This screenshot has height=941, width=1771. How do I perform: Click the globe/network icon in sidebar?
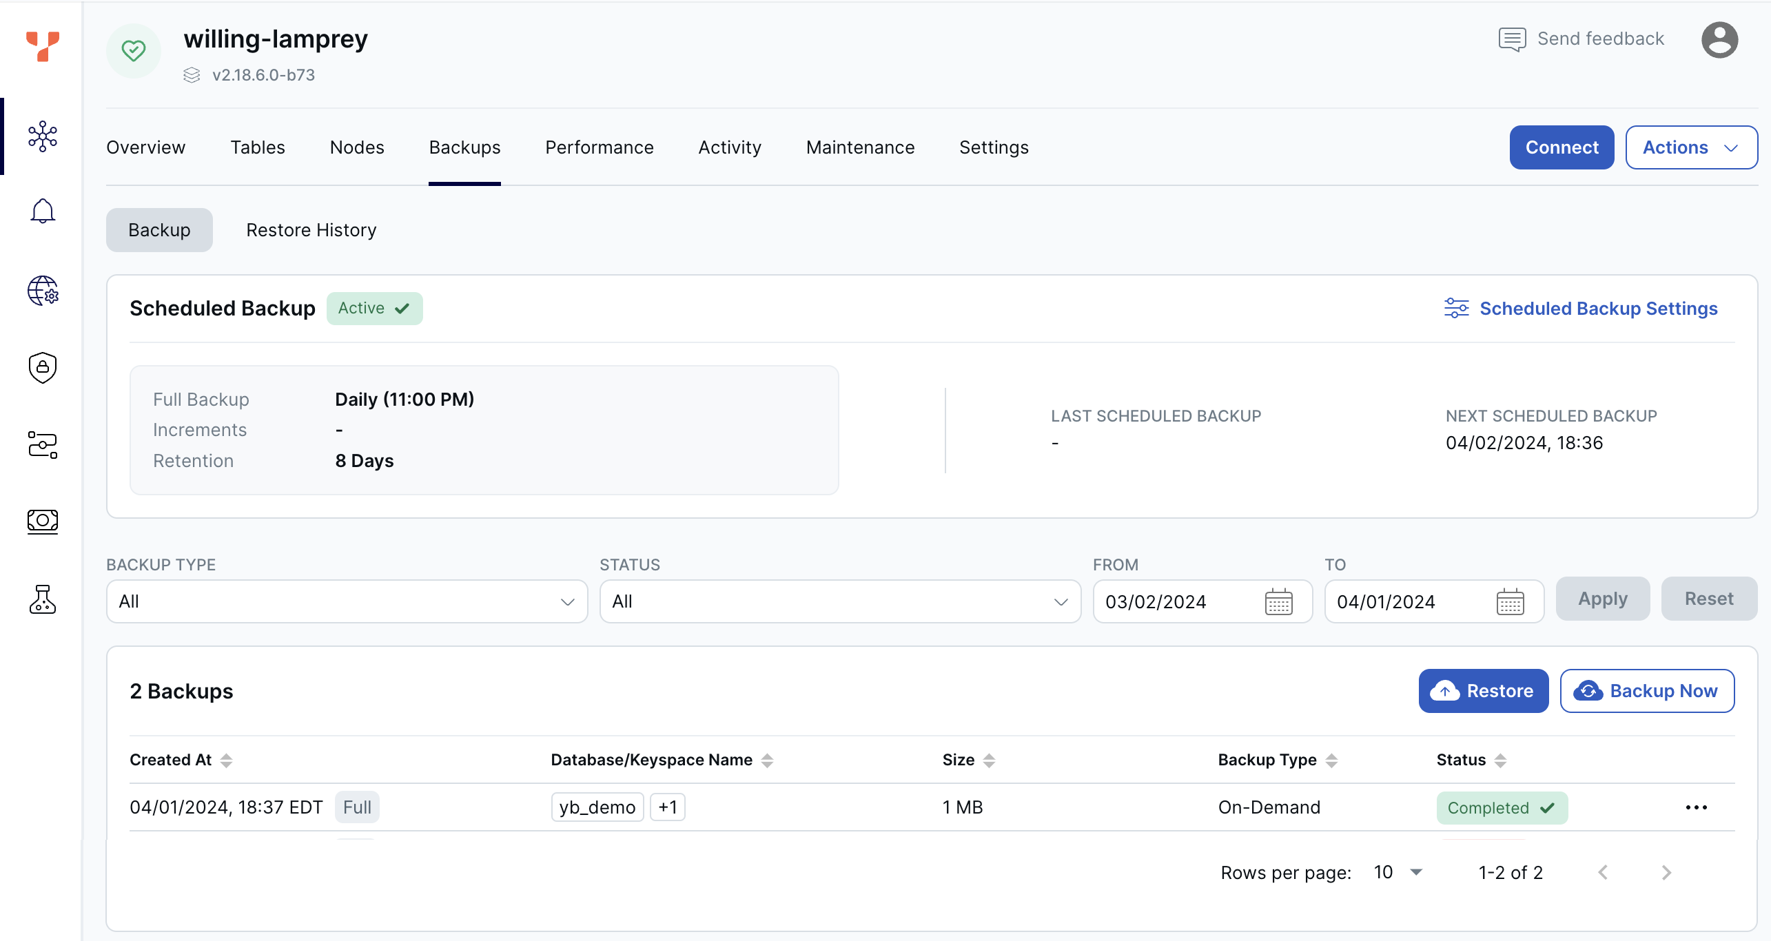pos(41,289)
